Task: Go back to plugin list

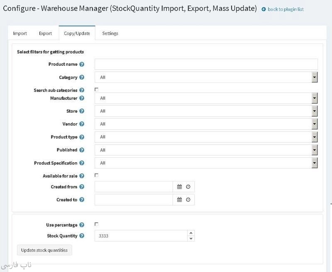Action: [286, 9]
